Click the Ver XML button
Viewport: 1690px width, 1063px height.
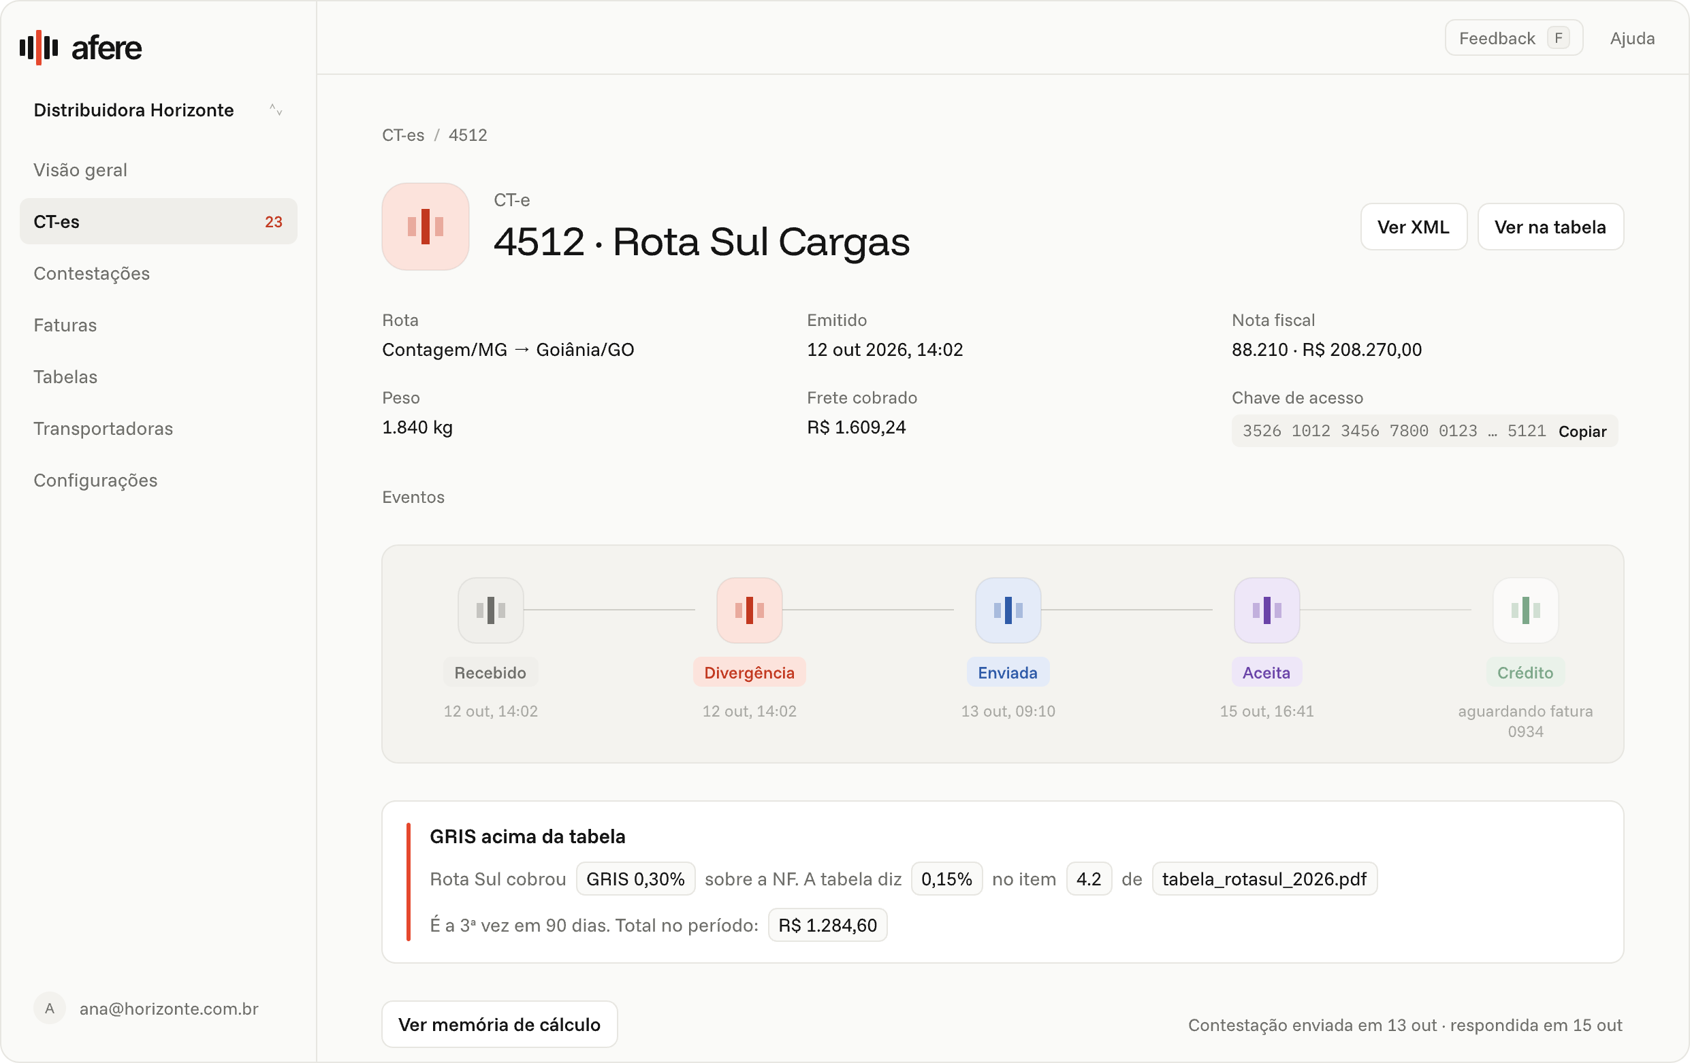point(1414,227)
